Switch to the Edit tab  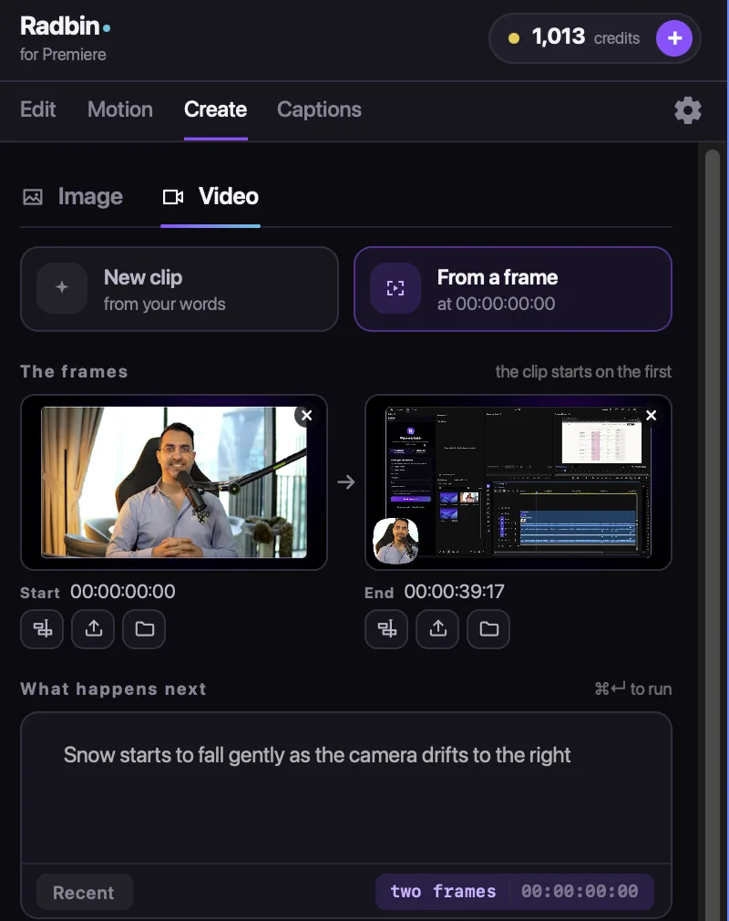click(38, 109)
